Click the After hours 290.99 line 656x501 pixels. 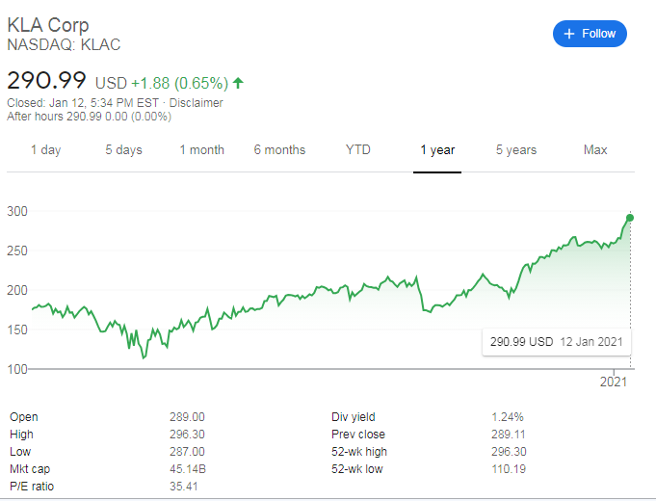pyautogui.click(x=90, y=116)
